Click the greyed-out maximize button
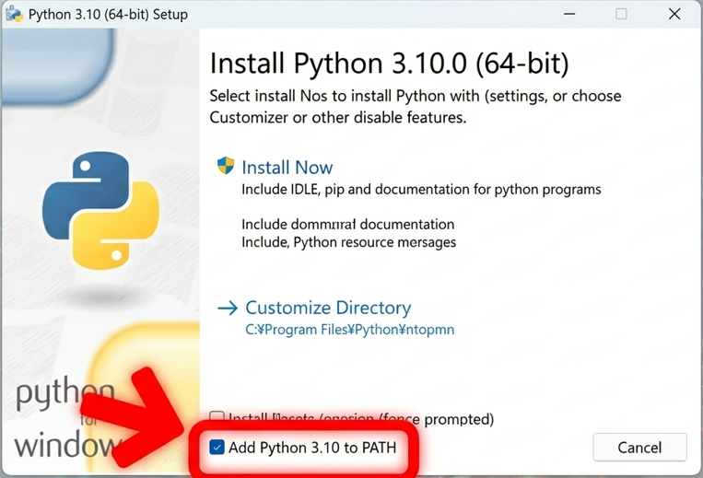Screen dimensions: 703x478 621,15
